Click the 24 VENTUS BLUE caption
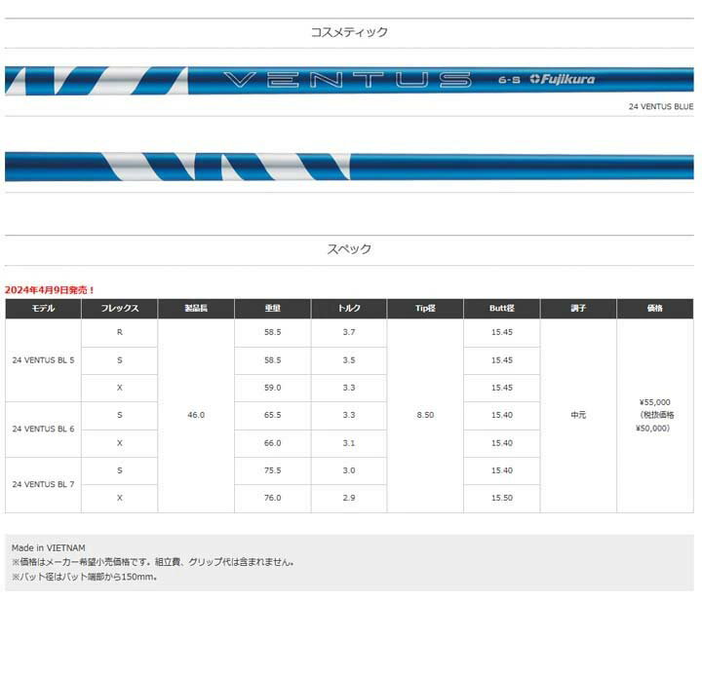This screenshot has height=674, width=702. click(660, 108)
